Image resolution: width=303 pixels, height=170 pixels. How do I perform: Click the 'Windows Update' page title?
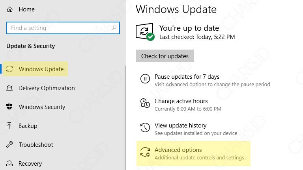(x=176, y=9)
